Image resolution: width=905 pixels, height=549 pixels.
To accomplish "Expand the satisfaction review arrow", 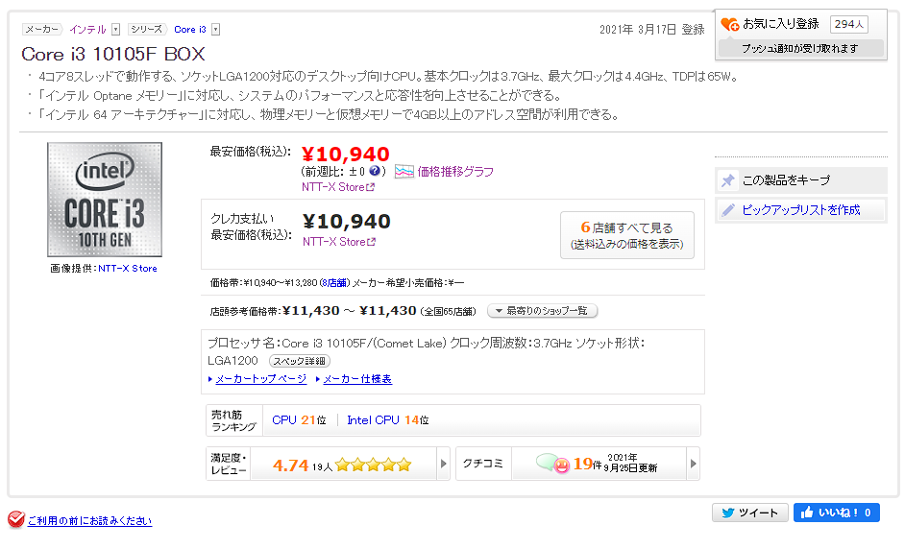I will point(443,465).
